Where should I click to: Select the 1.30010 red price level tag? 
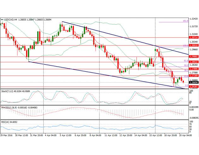click(x=193, y=45)
